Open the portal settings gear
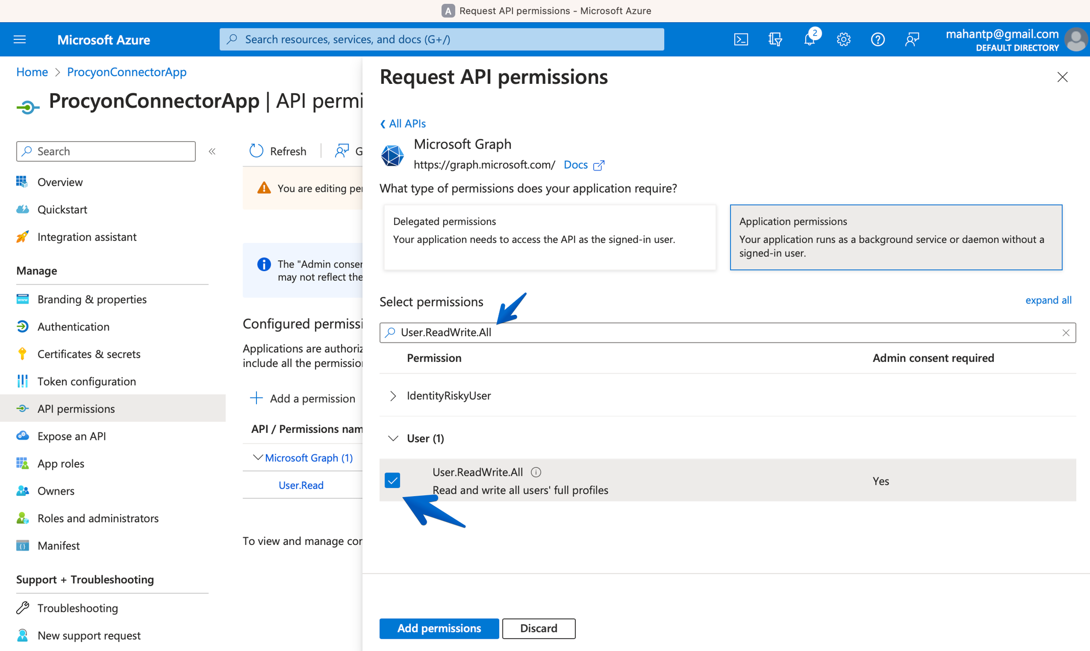The width and height of the screenshot is (1090, 651). coord(844,39)
